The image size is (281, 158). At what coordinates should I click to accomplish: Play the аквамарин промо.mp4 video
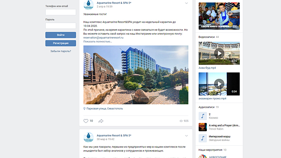(x=219, y=84)
